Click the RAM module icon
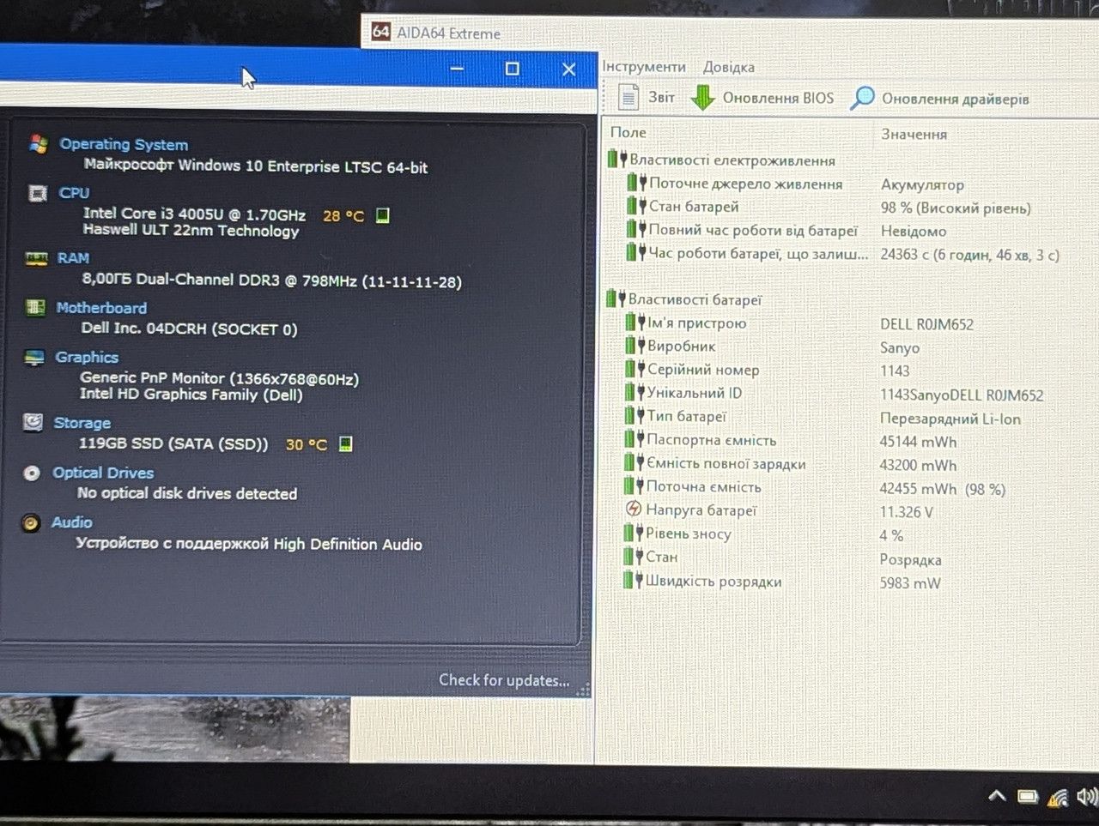Viewport: 1099px width, 826px height. pos(37,258)
